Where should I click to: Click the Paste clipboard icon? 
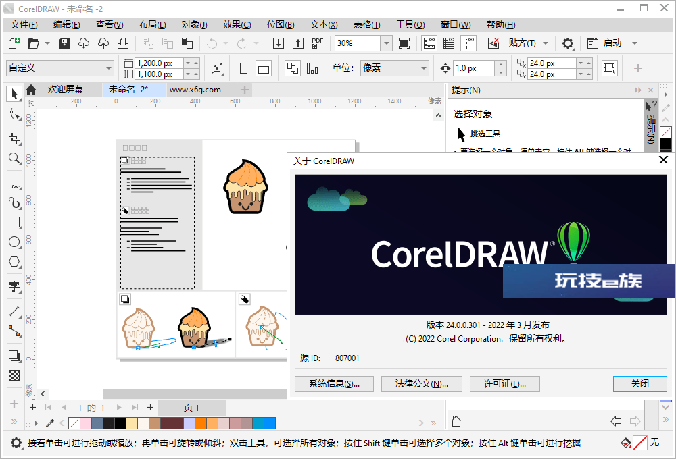coord(187,43)
